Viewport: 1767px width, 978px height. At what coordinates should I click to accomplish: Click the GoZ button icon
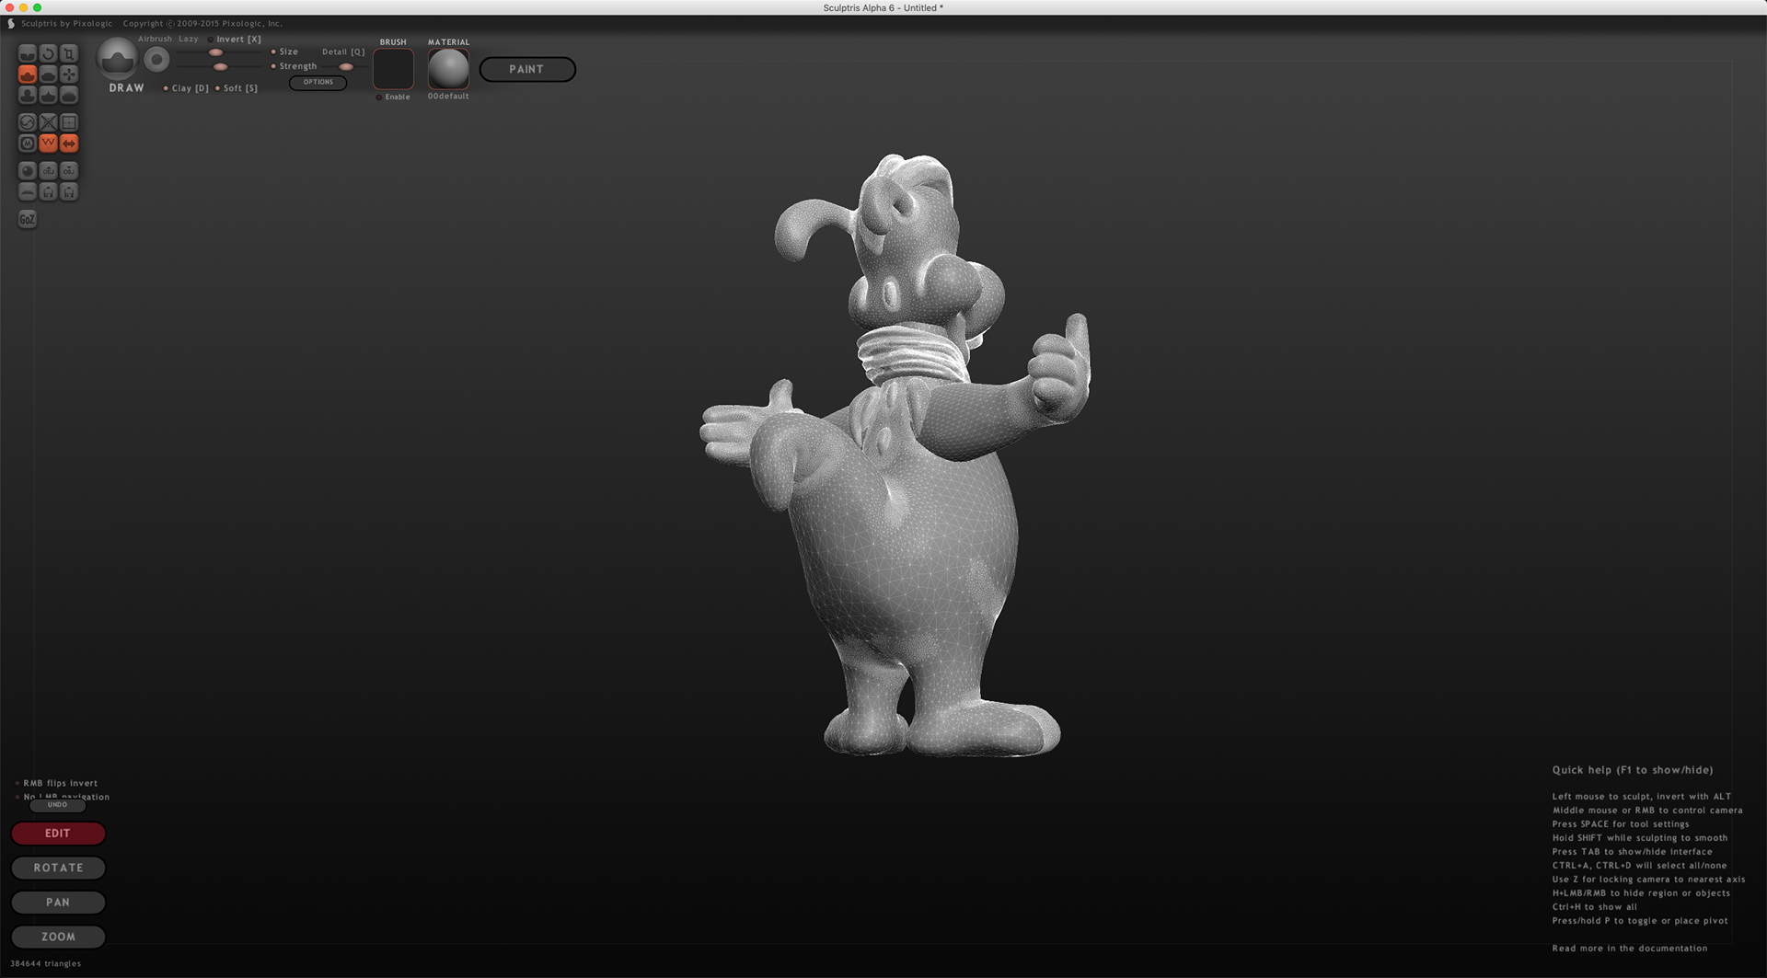[x=28, y=219]
